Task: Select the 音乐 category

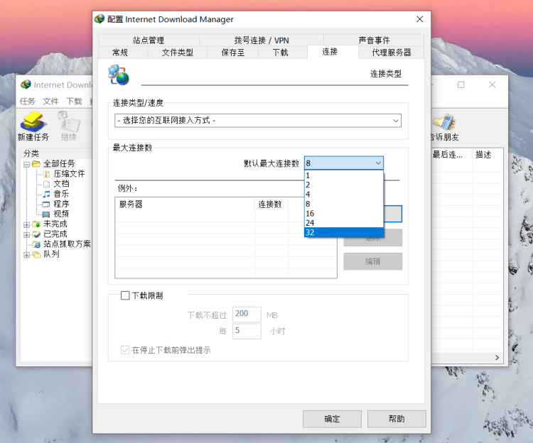Action: (61, 194)
